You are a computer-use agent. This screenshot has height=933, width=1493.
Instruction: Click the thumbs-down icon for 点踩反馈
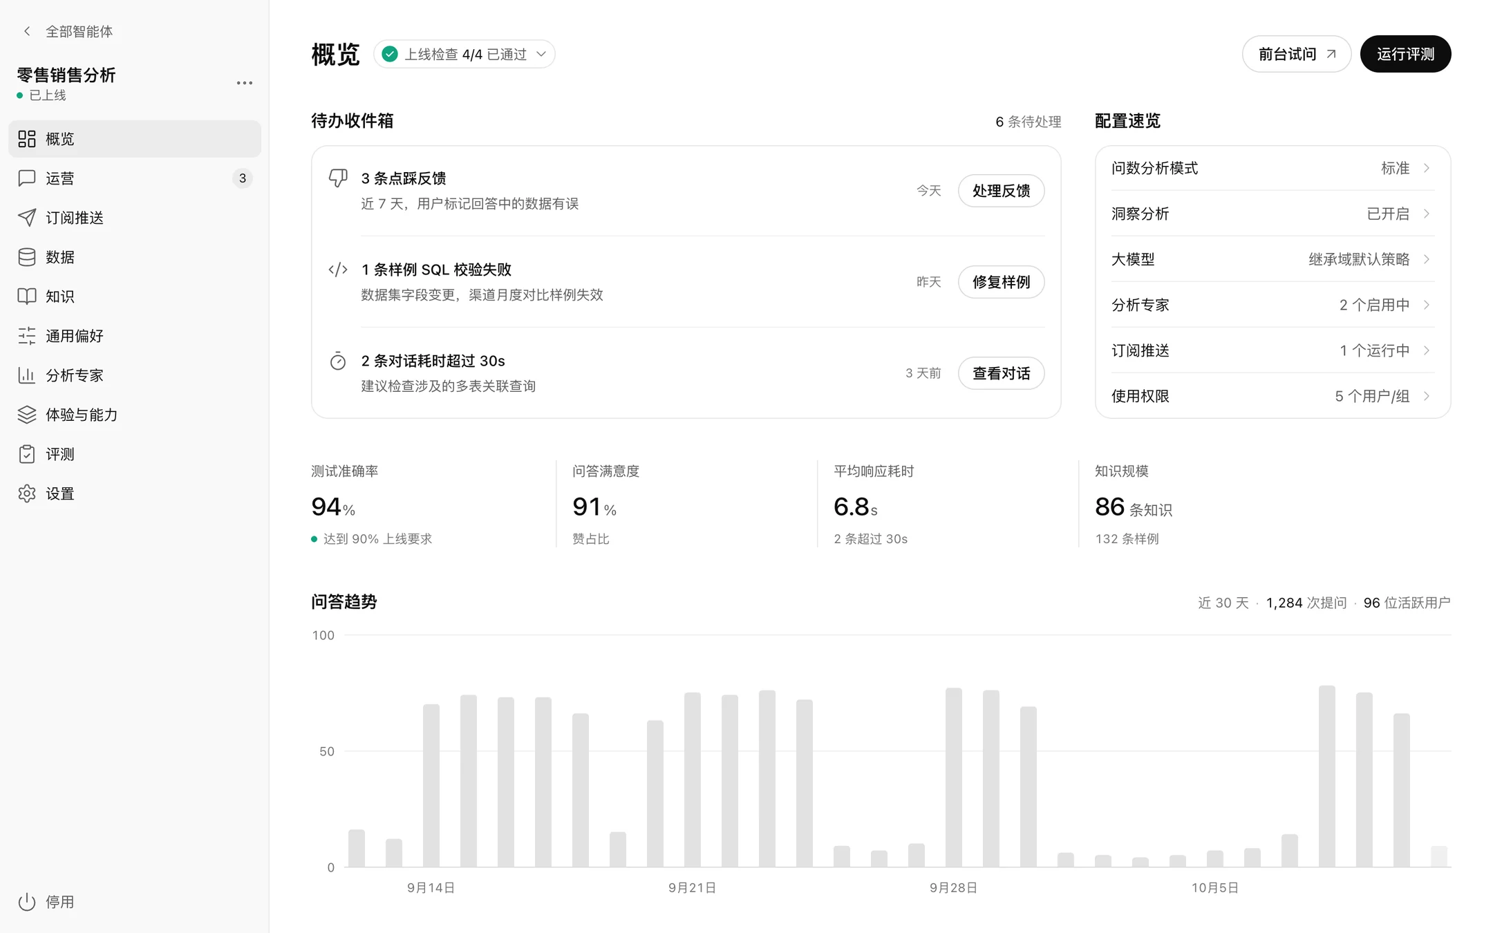tap(338, 178)
